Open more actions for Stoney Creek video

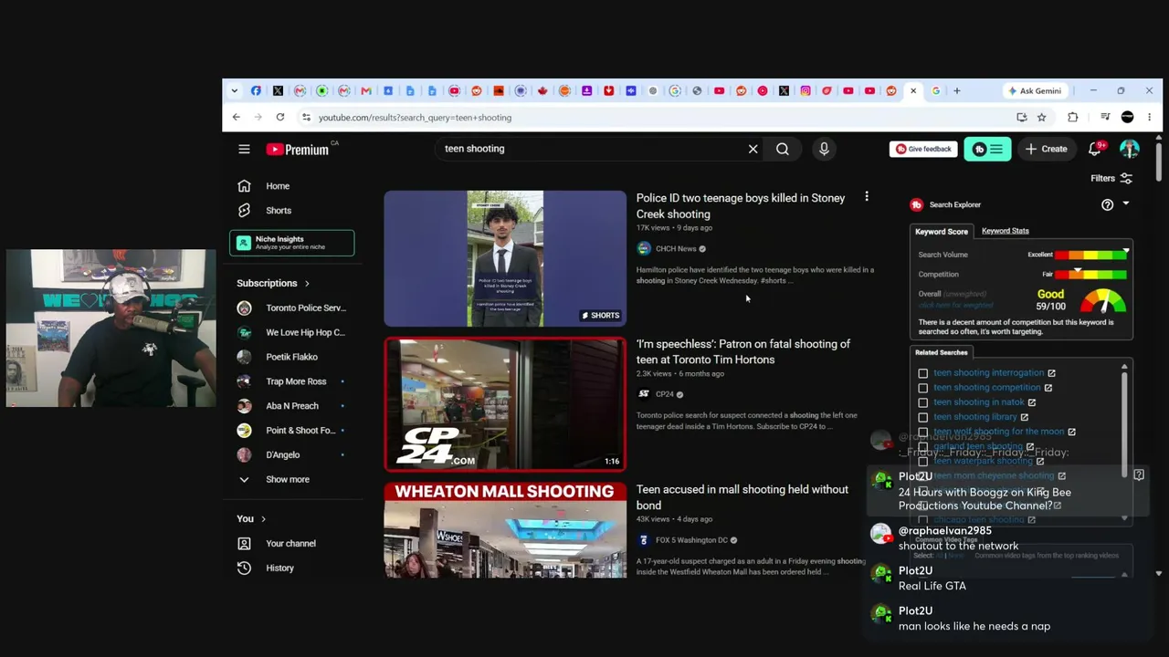pyautogui.click(x=866, y=196)
